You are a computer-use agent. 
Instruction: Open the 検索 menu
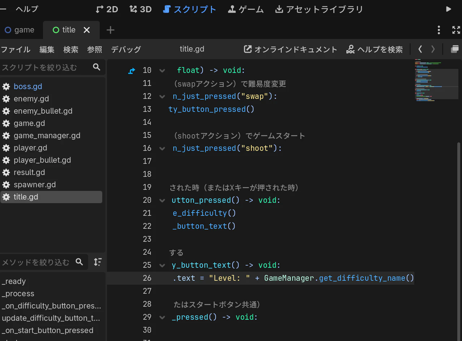pos(71,49)
